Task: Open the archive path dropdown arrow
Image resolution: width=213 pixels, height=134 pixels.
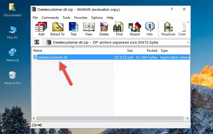Action: [188, 42]
